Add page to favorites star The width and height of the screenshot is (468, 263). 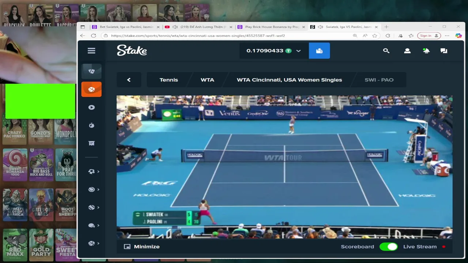click(x=375, y=36)
